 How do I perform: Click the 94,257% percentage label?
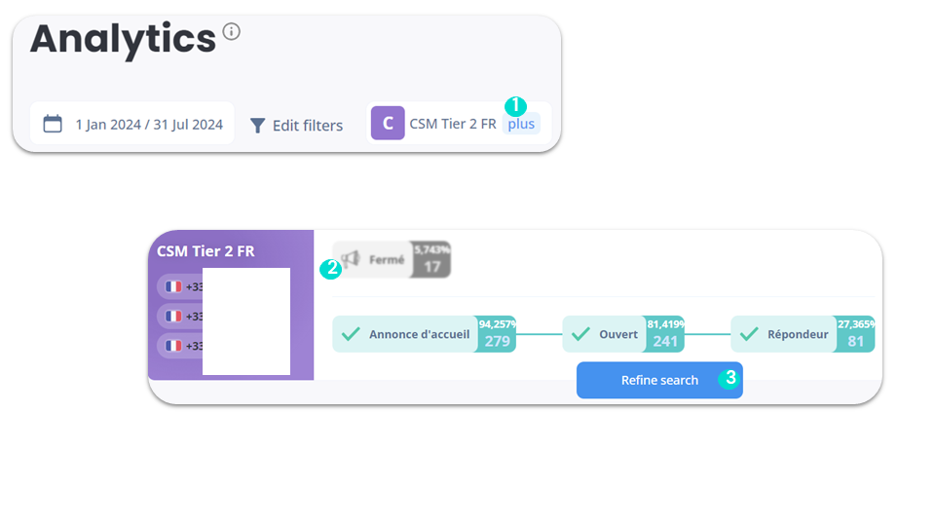498,323
